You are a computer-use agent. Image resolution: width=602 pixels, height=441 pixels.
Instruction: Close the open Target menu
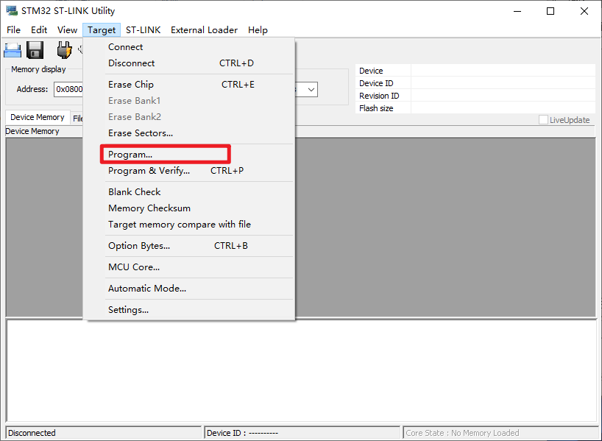coord(102,30)
